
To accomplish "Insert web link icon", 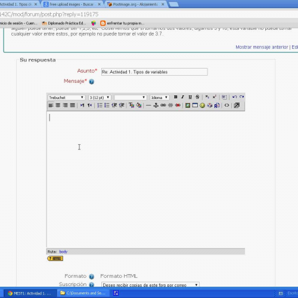I will [163, 105].
